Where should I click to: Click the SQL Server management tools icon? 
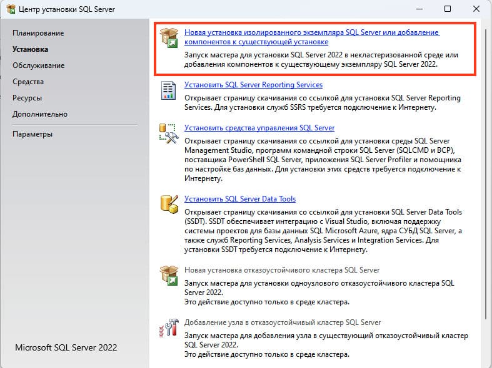coord(169,133)
